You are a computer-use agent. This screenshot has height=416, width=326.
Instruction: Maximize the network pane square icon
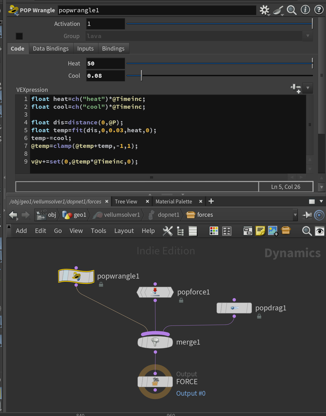tap(312, 202)
